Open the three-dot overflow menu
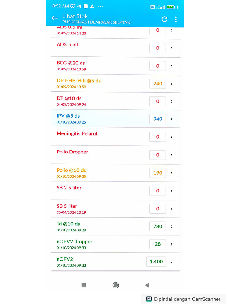The width and height of the screenshot is (230, 307). click(x=176, y=19)
